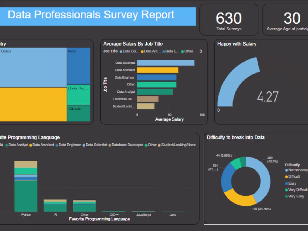Select the Python column in language chart
The width and height of the screenshot is (308, 231).
click(x=26, y=185)
